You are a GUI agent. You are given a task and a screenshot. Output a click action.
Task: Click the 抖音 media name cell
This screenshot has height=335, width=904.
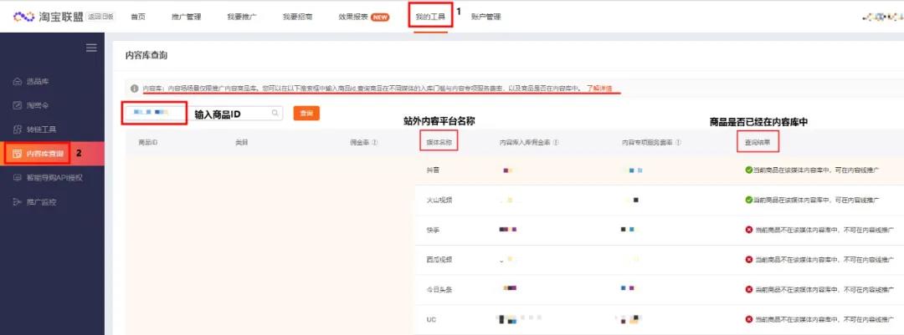pos(433,170)
